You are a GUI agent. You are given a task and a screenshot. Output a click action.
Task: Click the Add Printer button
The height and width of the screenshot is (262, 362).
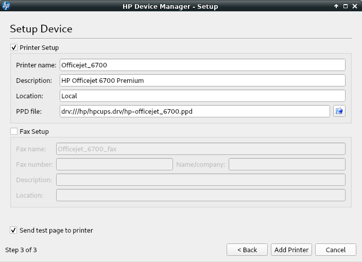point(291,250)
